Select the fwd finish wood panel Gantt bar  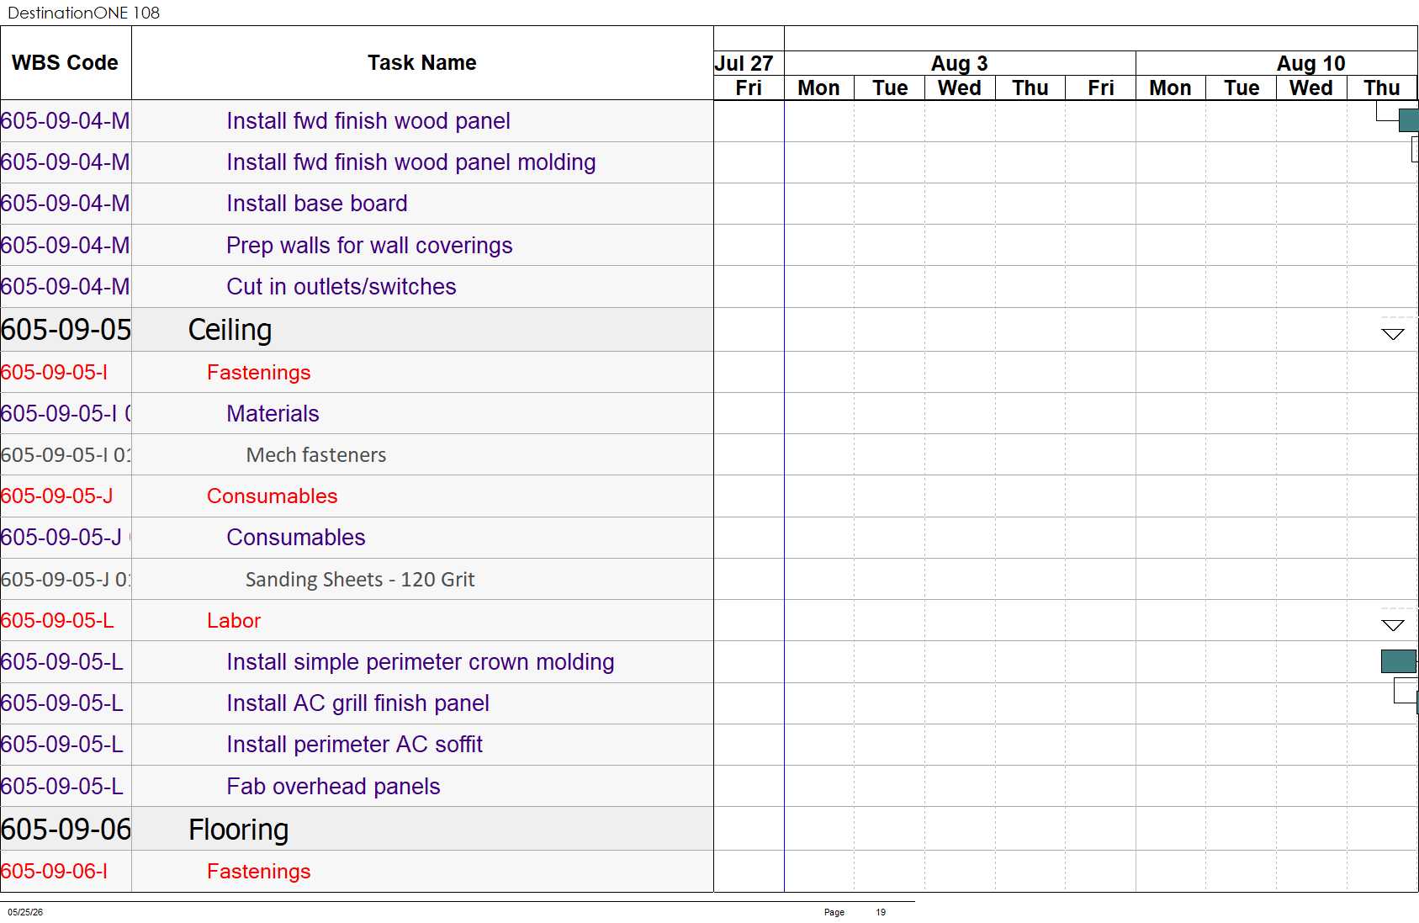coord(1409,120)
